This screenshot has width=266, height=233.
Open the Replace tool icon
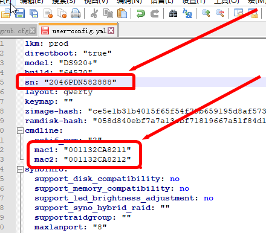(187, 13)
